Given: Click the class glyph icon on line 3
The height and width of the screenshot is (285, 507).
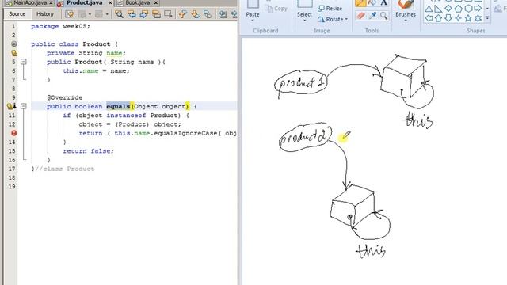Looking at the screenshot, I should (14, 44).
